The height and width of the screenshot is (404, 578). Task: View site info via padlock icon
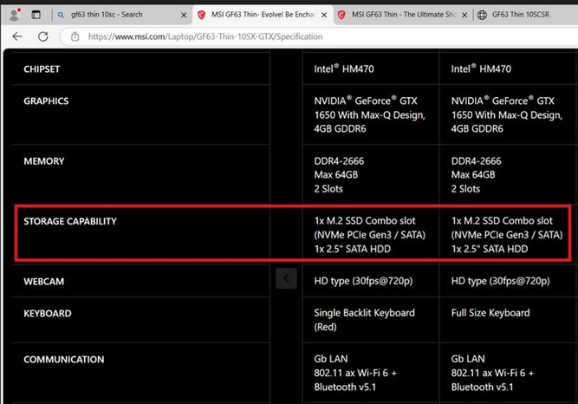75,36
